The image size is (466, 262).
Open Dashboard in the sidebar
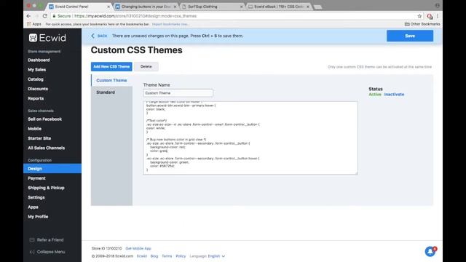pyautogui.click(x=39, y=60)
